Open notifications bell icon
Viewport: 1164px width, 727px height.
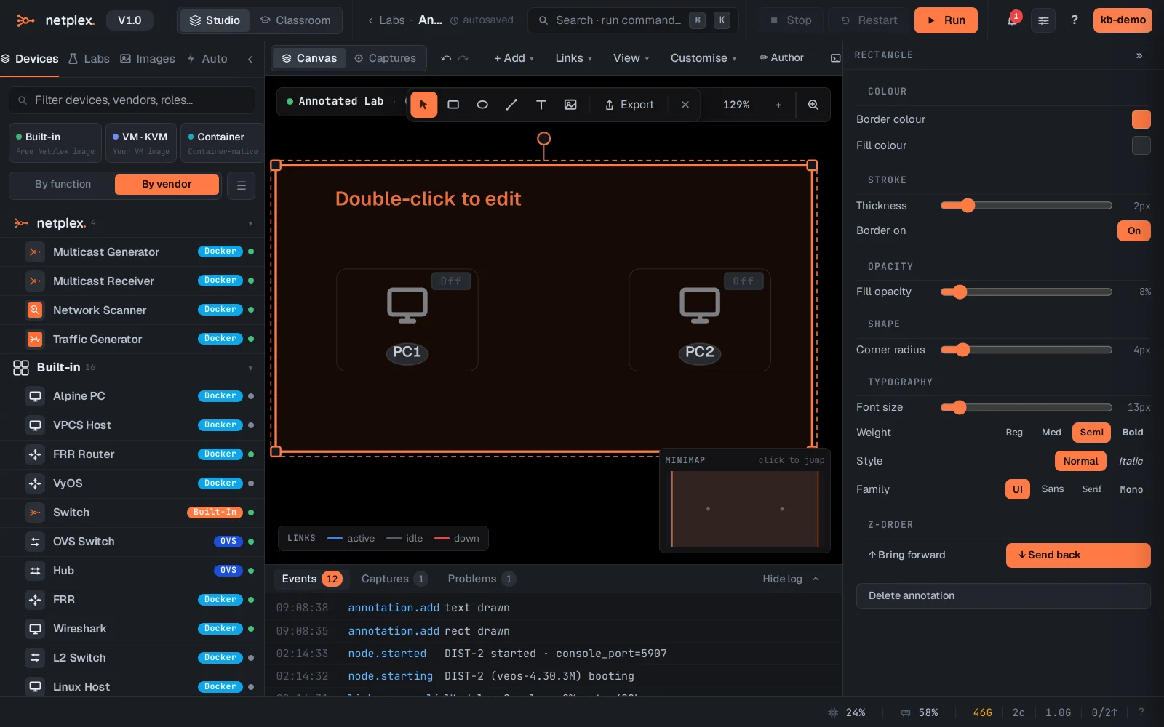pos(1012,20)
